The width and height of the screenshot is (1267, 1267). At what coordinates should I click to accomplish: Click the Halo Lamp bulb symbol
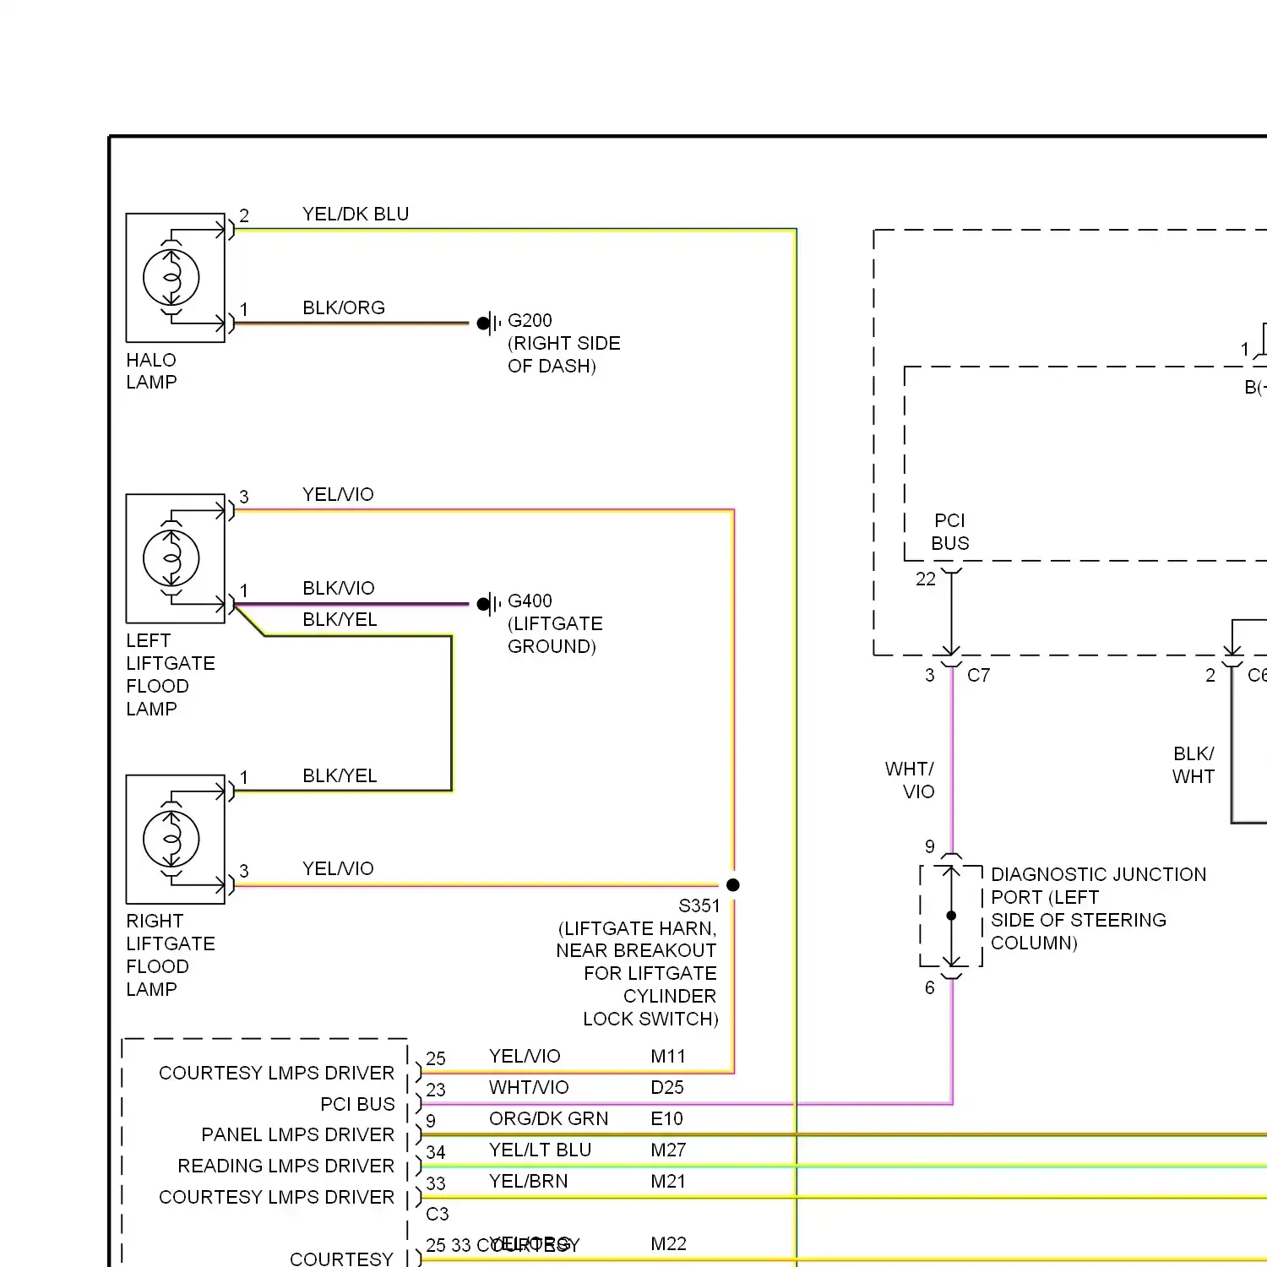point(171,278)
